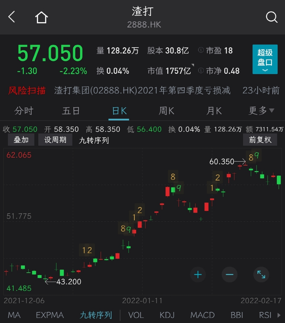The image size is (285, 323).
Task: Tap the back arrow to return
Action: [11, 17]
